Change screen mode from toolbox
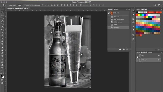This screenshot has height=92, width=163. [2, 83]
